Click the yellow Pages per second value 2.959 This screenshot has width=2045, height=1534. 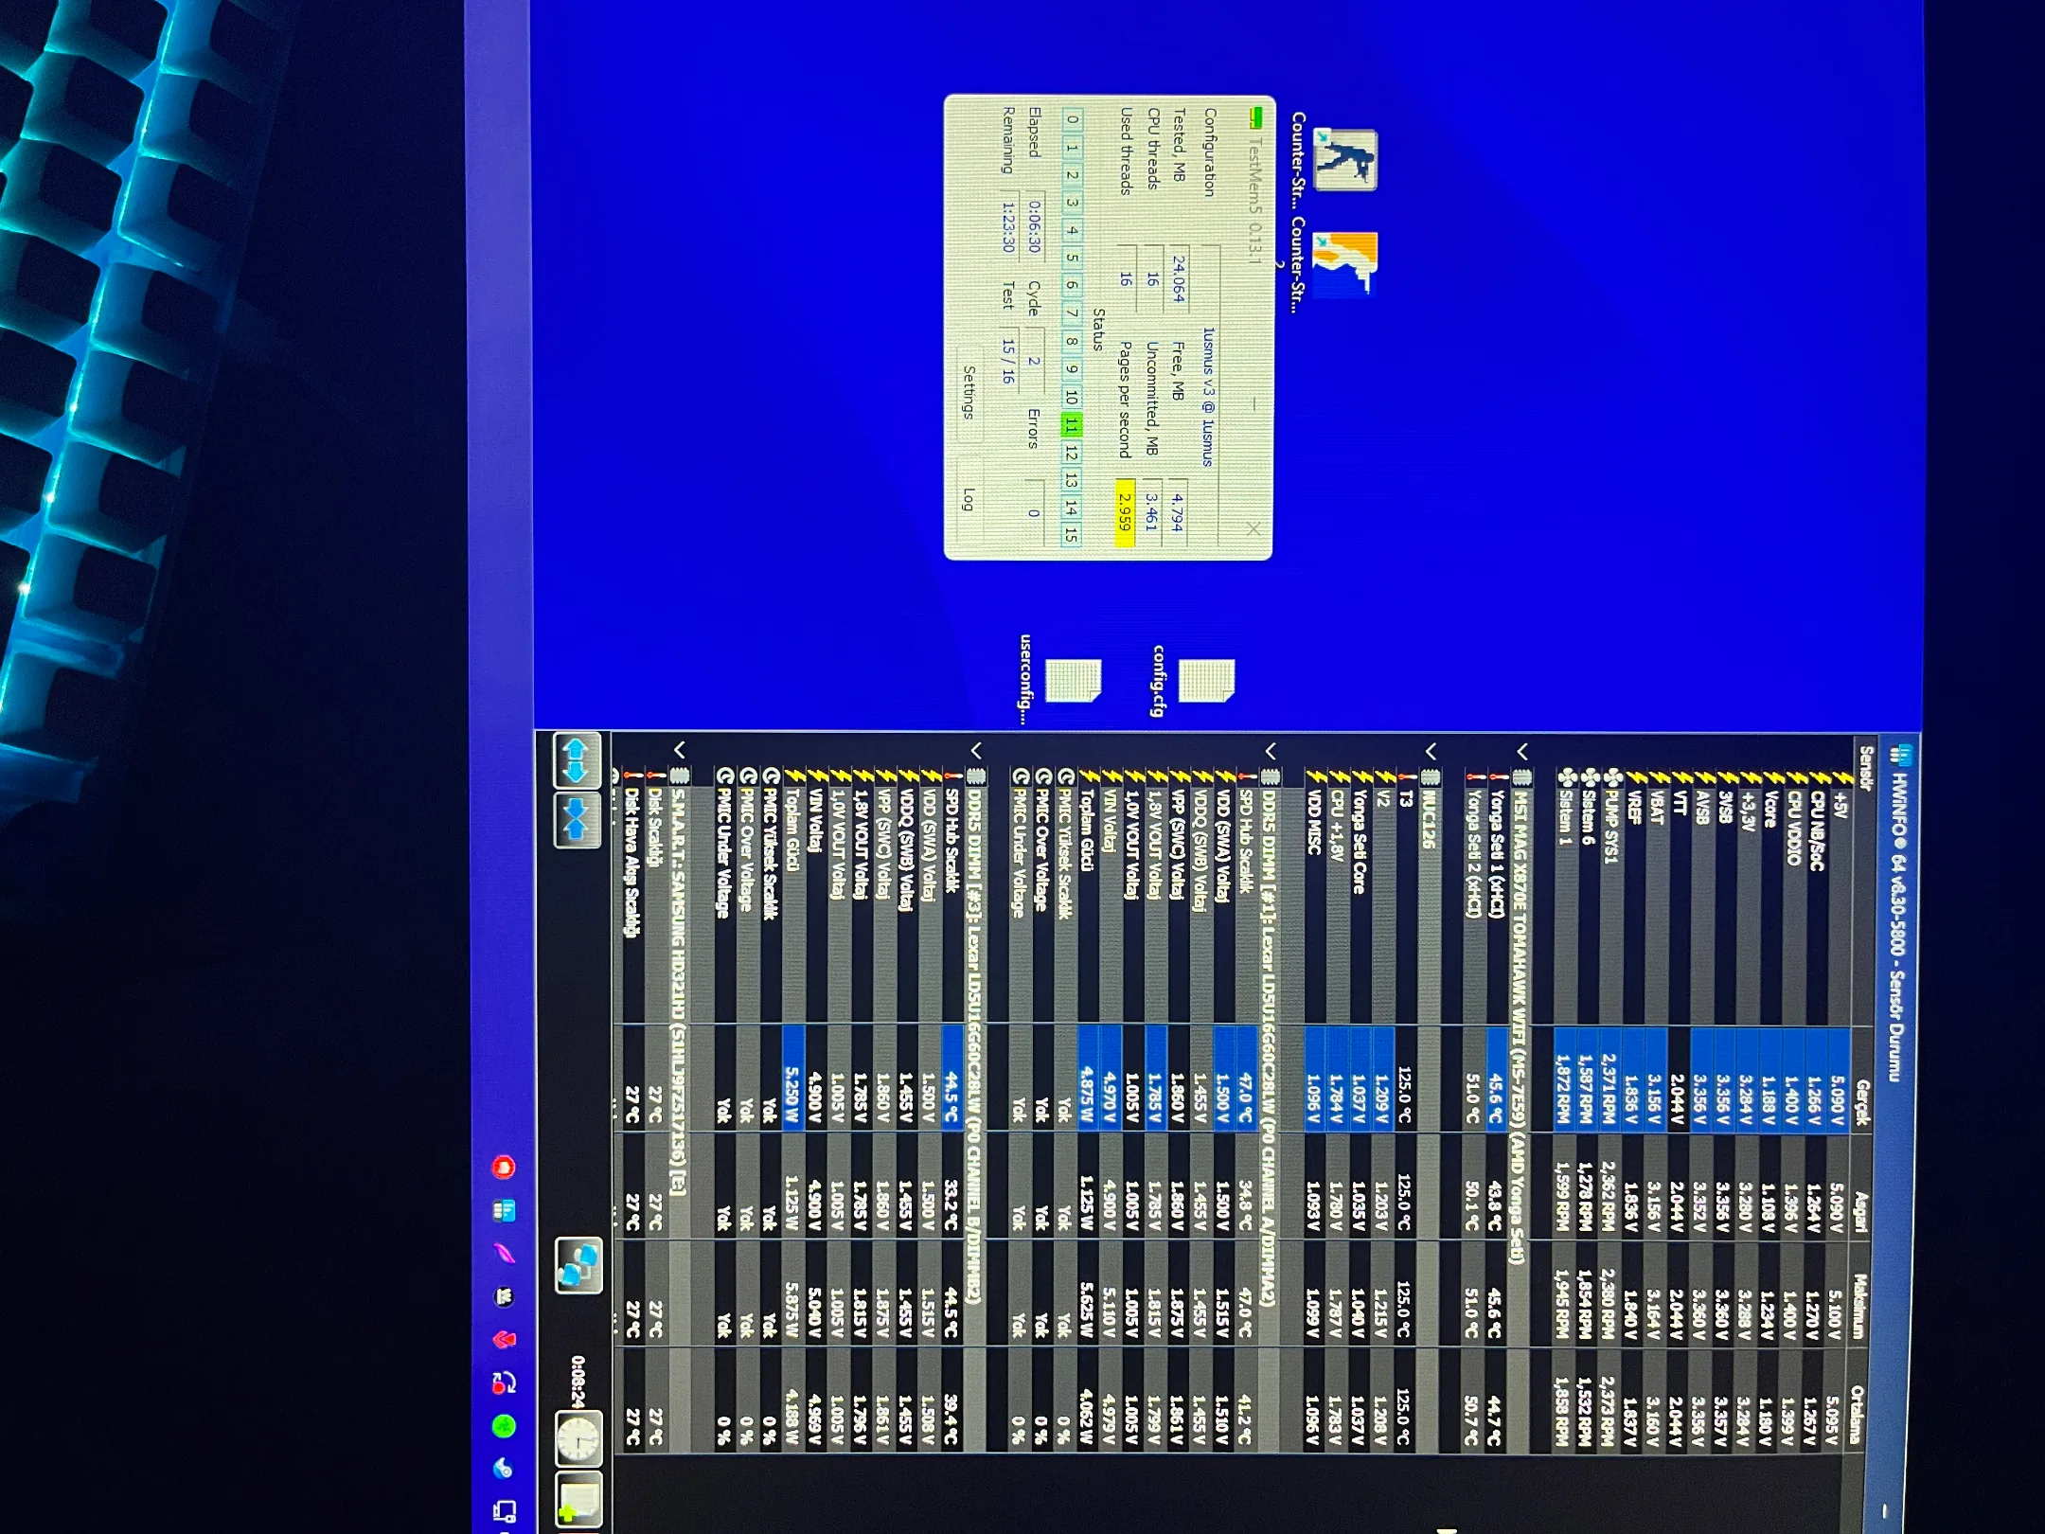pyautogui.click(x=1124, y=512)
